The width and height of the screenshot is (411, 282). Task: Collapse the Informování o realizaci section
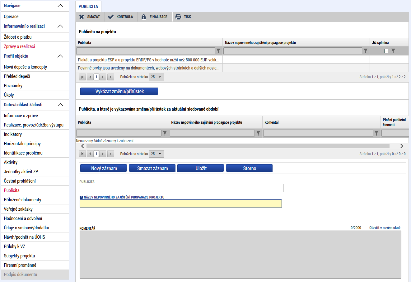coord(60,26)
